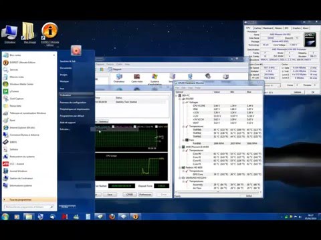321x240 pixels.
Task: Click the Carte mère icon in EVEREST
Action: tap(136, 78)
